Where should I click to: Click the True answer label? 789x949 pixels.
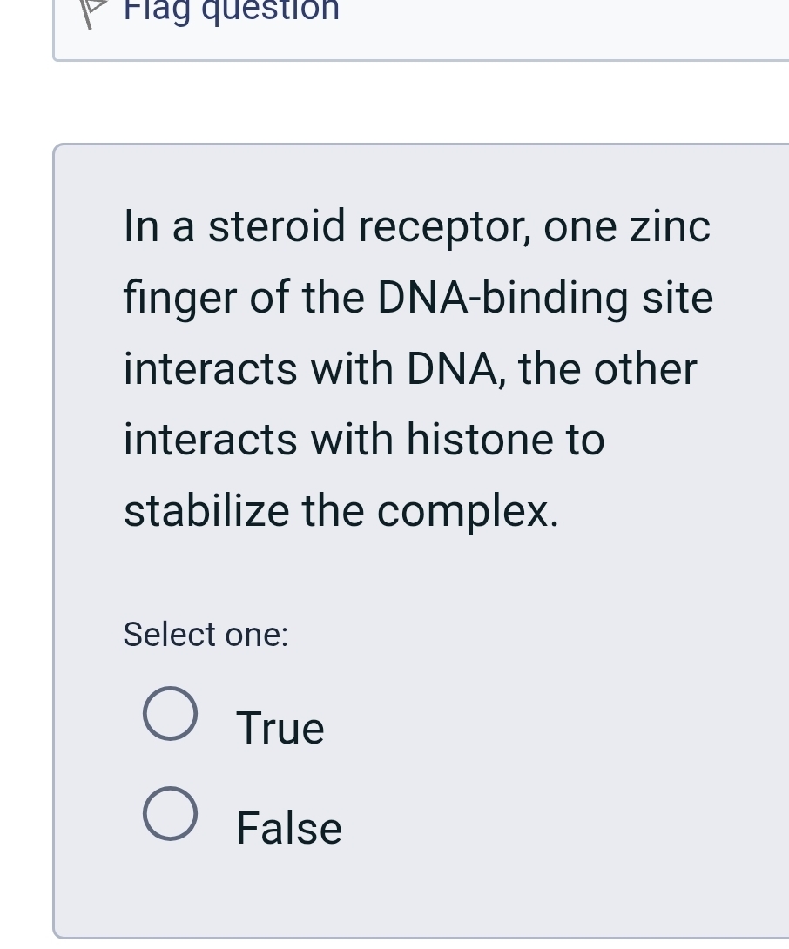(x=280, y=727)
